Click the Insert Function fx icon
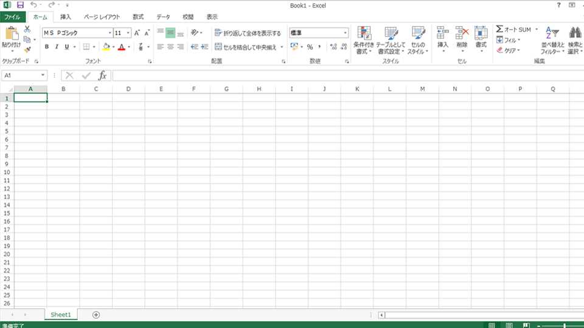The height and width of the screenshot is (328, 584). 102,75
